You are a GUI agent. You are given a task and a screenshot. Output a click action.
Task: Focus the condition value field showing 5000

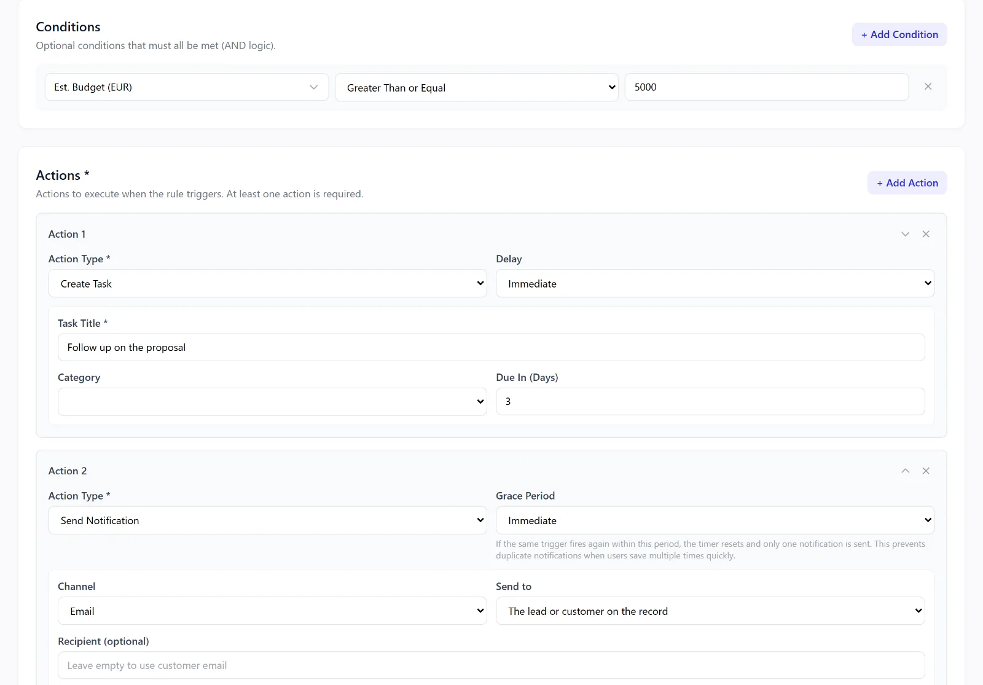click(x=767, y=87)
